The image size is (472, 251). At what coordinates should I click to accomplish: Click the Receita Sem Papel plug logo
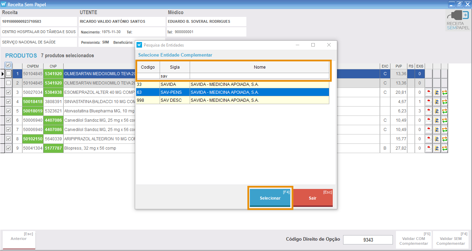tap(458, 20)
